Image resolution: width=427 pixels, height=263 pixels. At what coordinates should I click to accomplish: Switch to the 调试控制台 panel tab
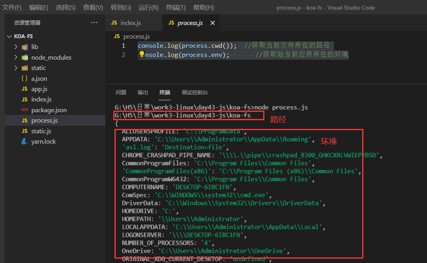pyautogui.click(x=195, y=92)
